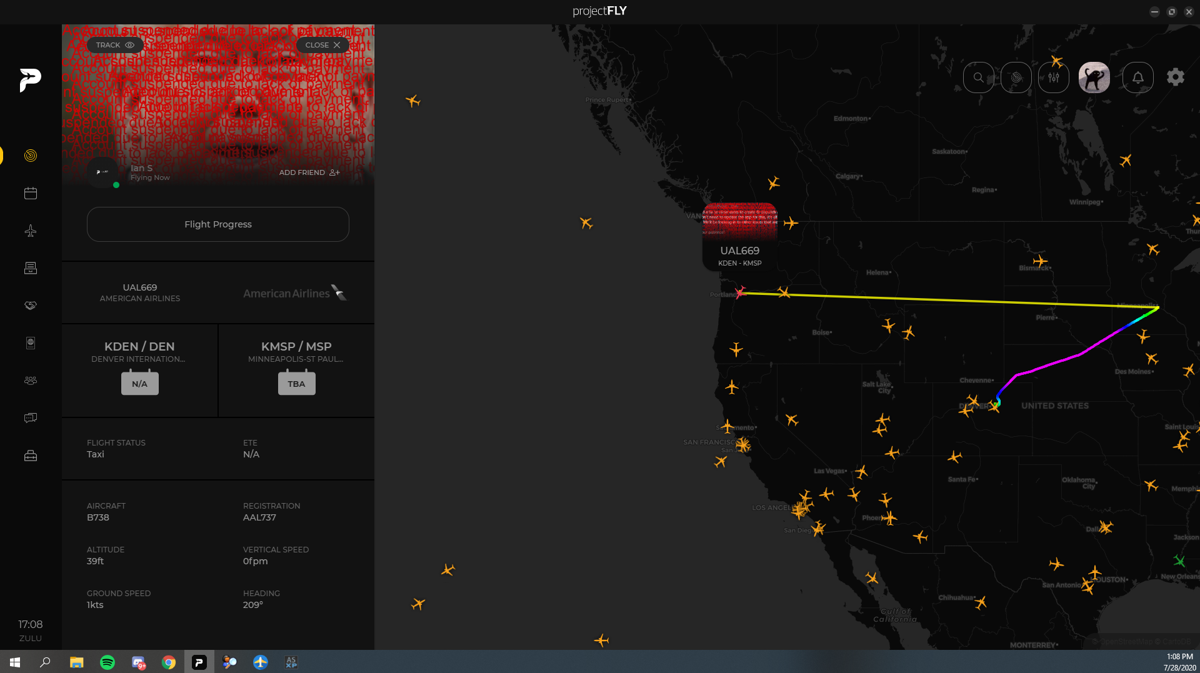Click the N/A departure time badge
The width and height of the screenshot is (1200, 673).
point(140,383)
